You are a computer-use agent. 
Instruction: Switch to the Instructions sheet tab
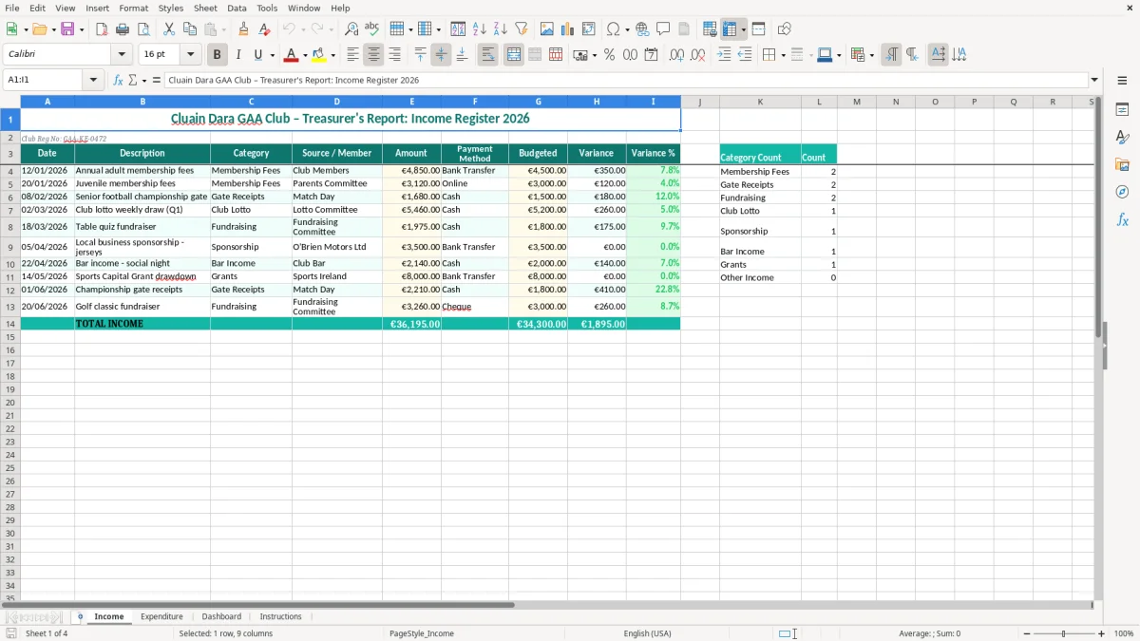280,616
